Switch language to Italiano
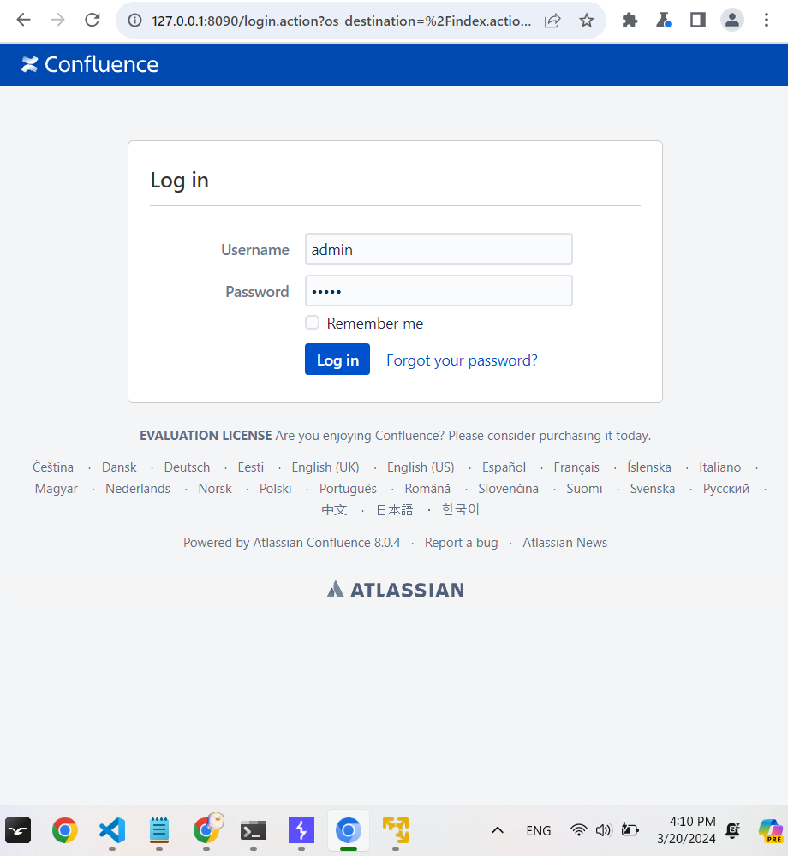788x856 pixels. (x=719, y=467)
